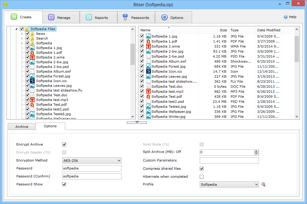
Task: Open the Encryption Method AES-256 dropdown
Action: [x=92, y=161]
